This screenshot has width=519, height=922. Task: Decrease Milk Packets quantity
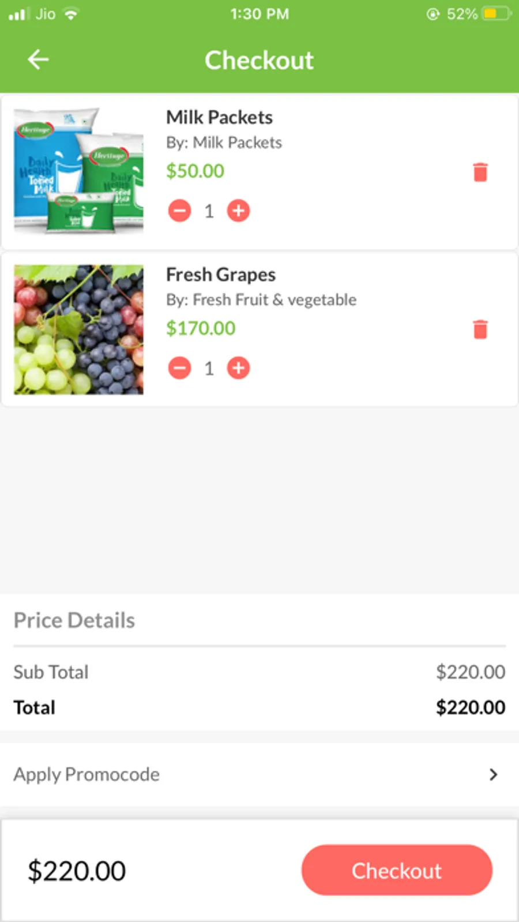coord(180,211)
